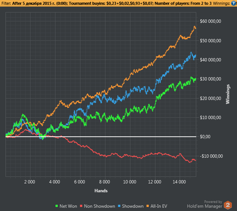Click the blue help icon beside Winnings
237x211 pixels.
click(233, 3)
